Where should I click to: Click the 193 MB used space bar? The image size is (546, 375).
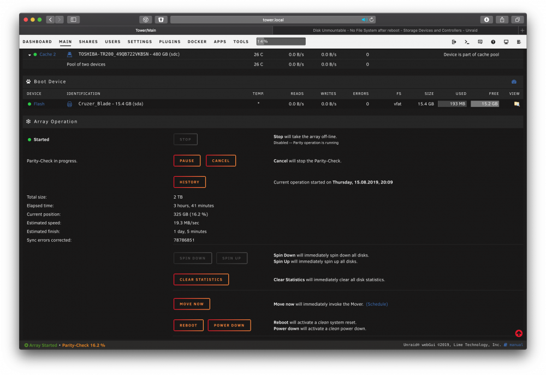click(x=452, y=104)
